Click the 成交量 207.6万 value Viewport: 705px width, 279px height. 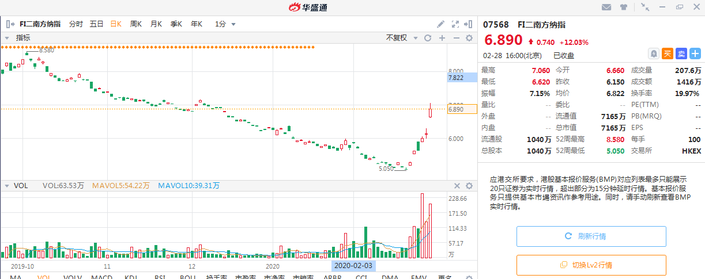point(688,70)
